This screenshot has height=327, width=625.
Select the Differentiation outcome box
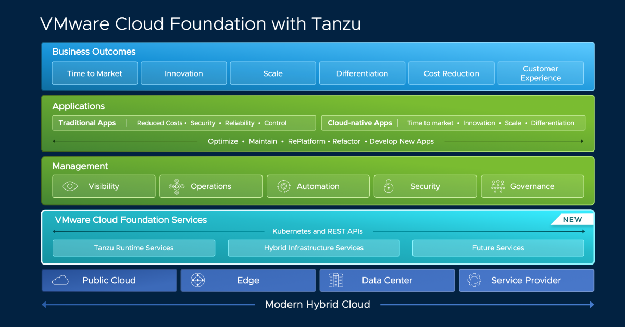(362, 73)
